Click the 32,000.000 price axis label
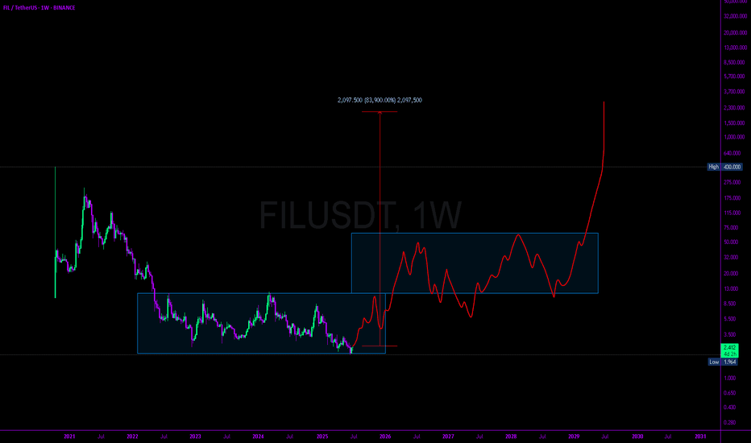751x443 pixels. (x=735, y=16)
